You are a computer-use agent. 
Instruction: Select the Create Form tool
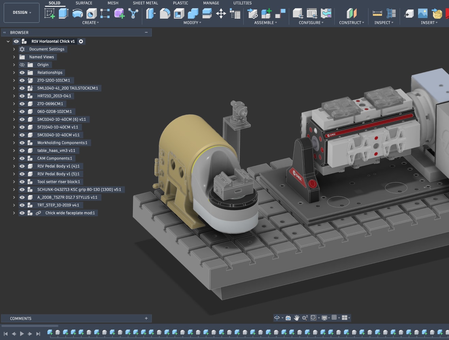pyautogui.click(x=119, y=13)
